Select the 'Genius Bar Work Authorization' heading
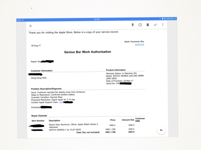Image resolution: width=201 pixels, height=150 pixels. 88,52
